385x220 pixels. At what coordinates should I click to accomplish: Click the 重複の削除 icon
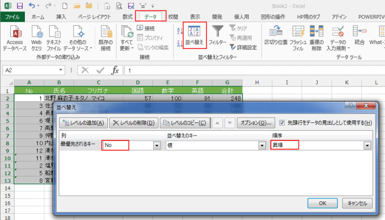317,38
